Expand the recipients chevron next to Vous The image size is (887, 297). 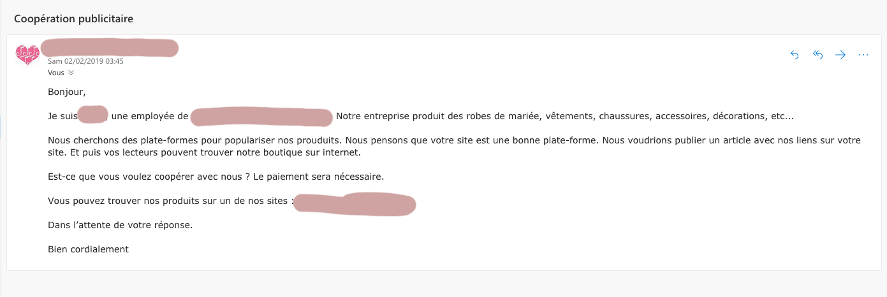[71, 73]
